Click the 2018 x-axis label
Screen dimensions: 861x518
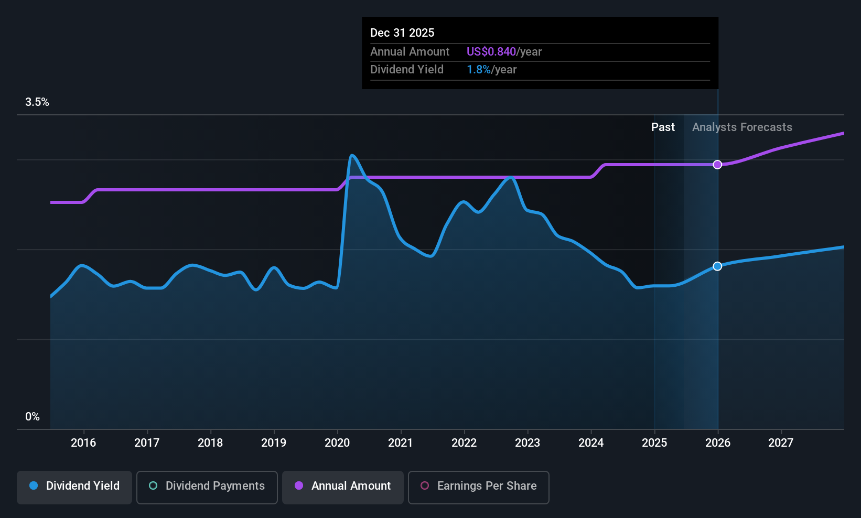pos(210,443)
